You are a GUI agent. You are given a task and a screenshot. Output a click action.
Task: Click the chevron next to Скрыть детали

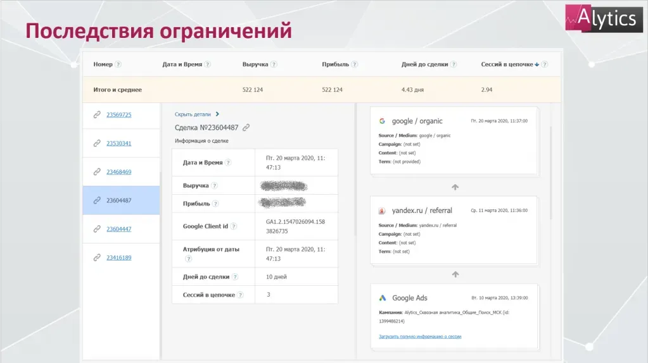coord(217,114)
